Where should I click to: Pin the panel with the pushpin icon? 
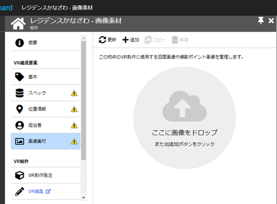261,20
